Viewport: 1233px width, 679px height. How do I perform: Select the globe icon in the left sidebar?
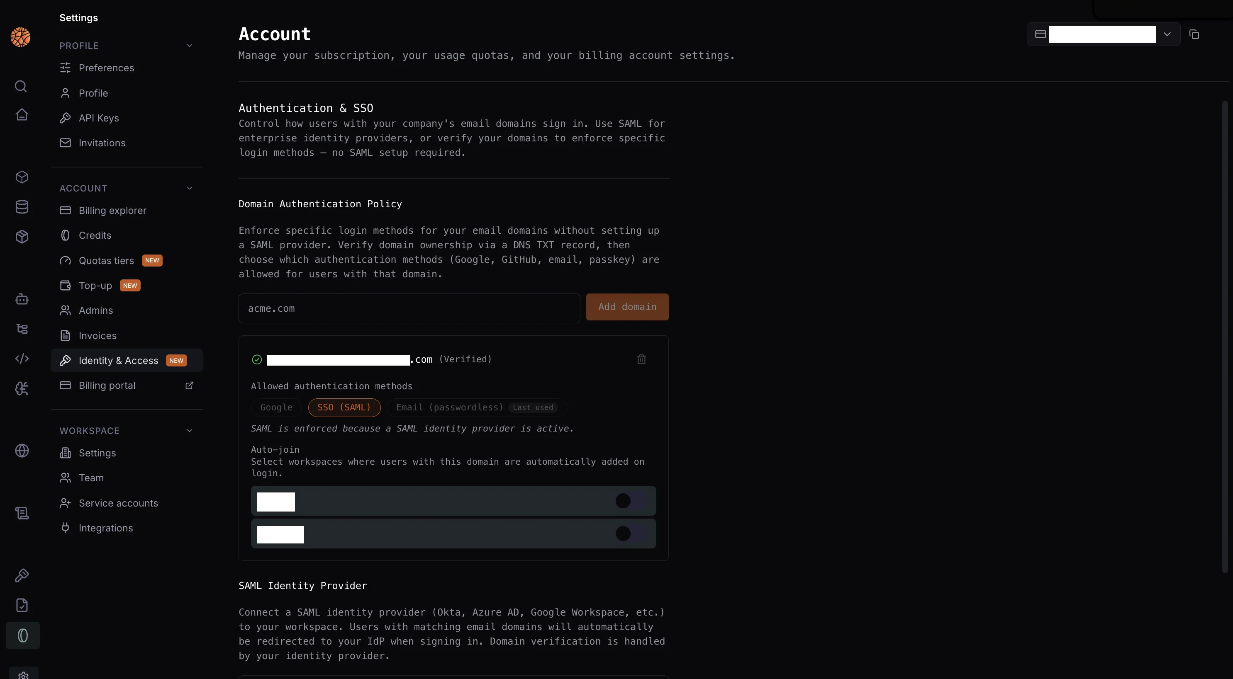pos(22,451)
